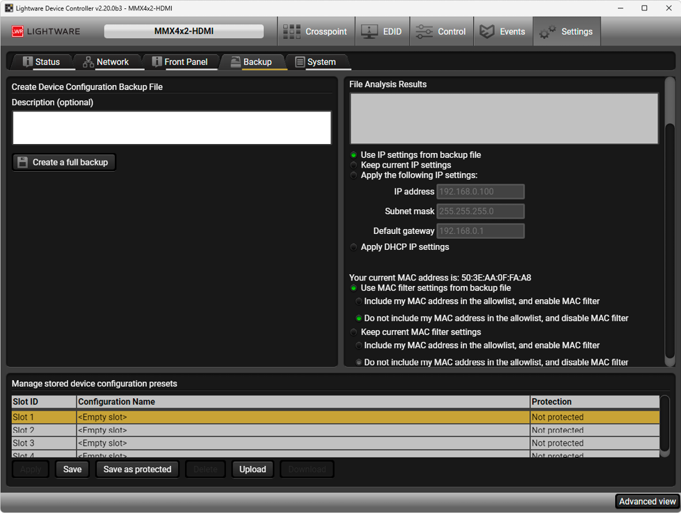Select Keep current IP settings

[x=354, y=165]
